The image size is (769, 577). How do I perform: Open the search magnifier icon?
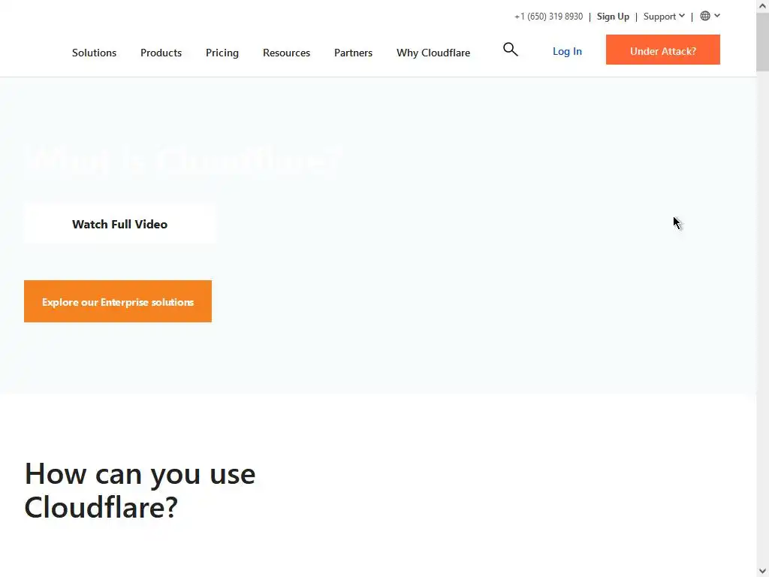point(510,49)
